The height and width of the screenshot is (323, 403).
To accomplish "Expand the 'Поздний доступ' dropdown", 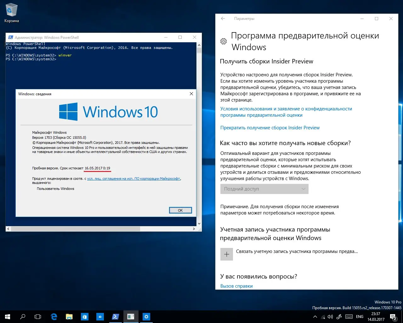I will [x=264, y=189].
